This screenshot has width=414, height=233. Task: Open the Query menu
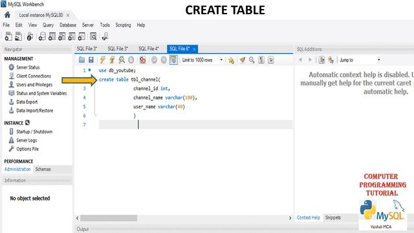(48, 25)
